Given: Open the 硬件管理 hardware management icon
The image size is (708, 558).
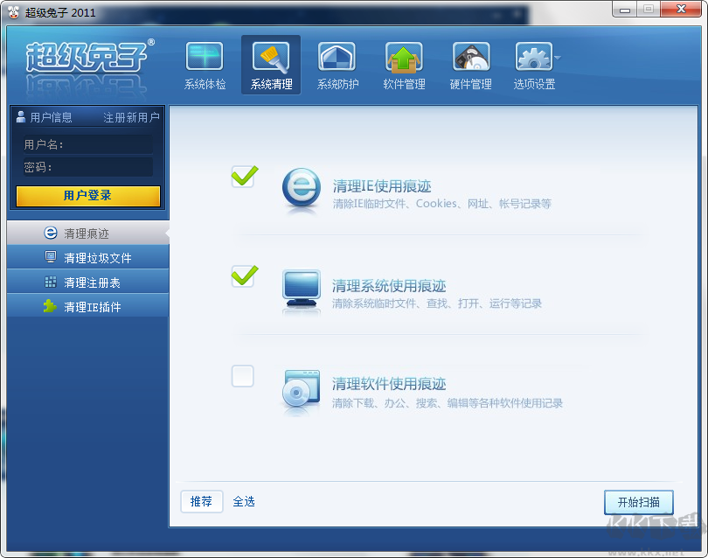Looking at the screenshot, I should tap(470, 63).
